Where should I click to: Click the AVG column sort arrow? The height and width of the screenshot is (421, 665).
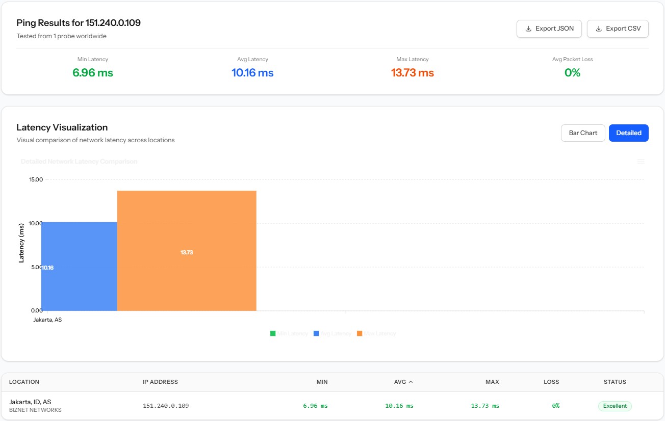click(411, 382)
